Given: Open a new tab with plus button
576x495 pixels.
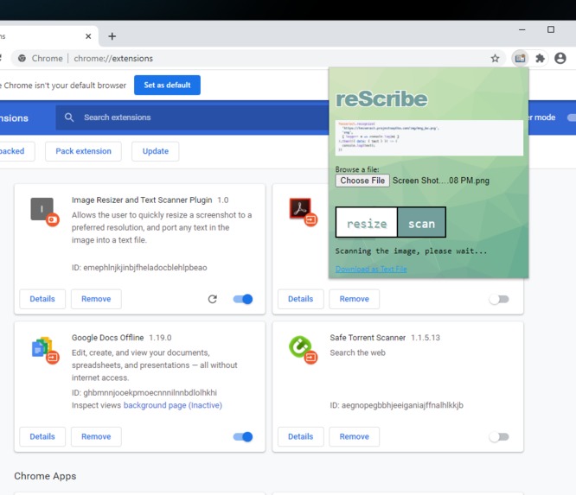Looking at the screenshot, I should pyautogui.click(x=112, y=36).
